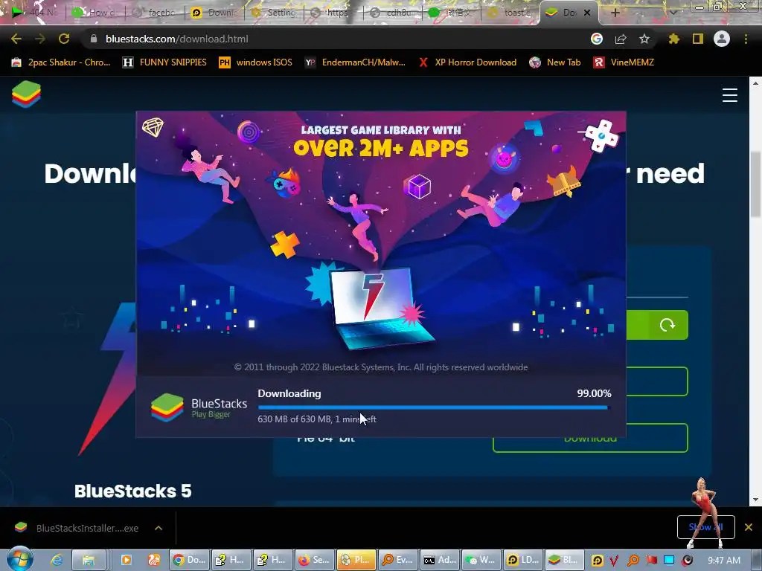Toggle the Chrome side panel icon
The height and width of the screenshot is (571, 762).
click(698, 39)
